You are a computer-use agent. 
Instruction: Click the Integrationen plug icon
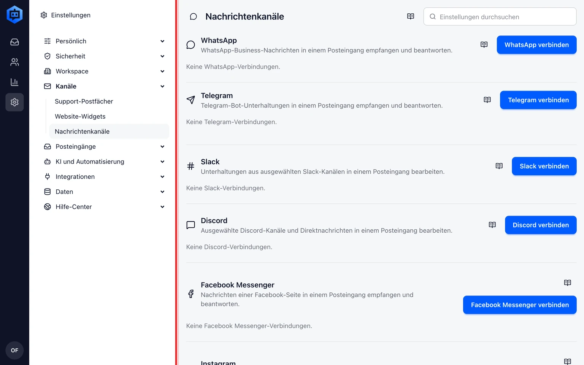pyautogui.click(x=48, y=176)
